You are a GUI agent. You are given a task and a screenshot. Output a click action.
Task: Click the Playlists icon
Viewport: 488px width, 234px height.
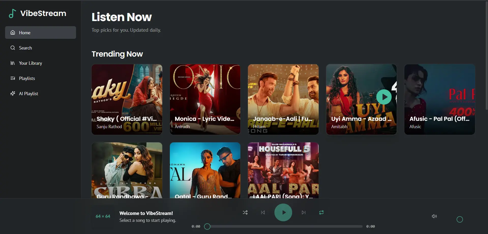point(13,78)
